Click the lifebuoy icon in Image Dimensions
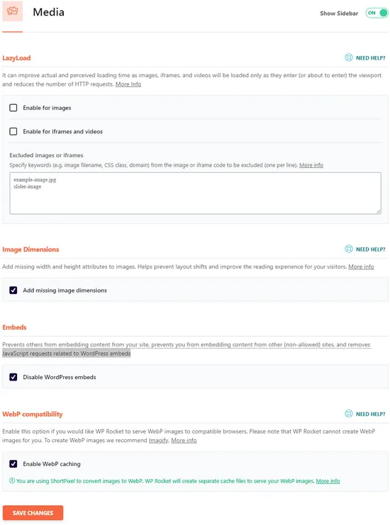The height and width of the screenshot is (525, 390). [349, 249]
